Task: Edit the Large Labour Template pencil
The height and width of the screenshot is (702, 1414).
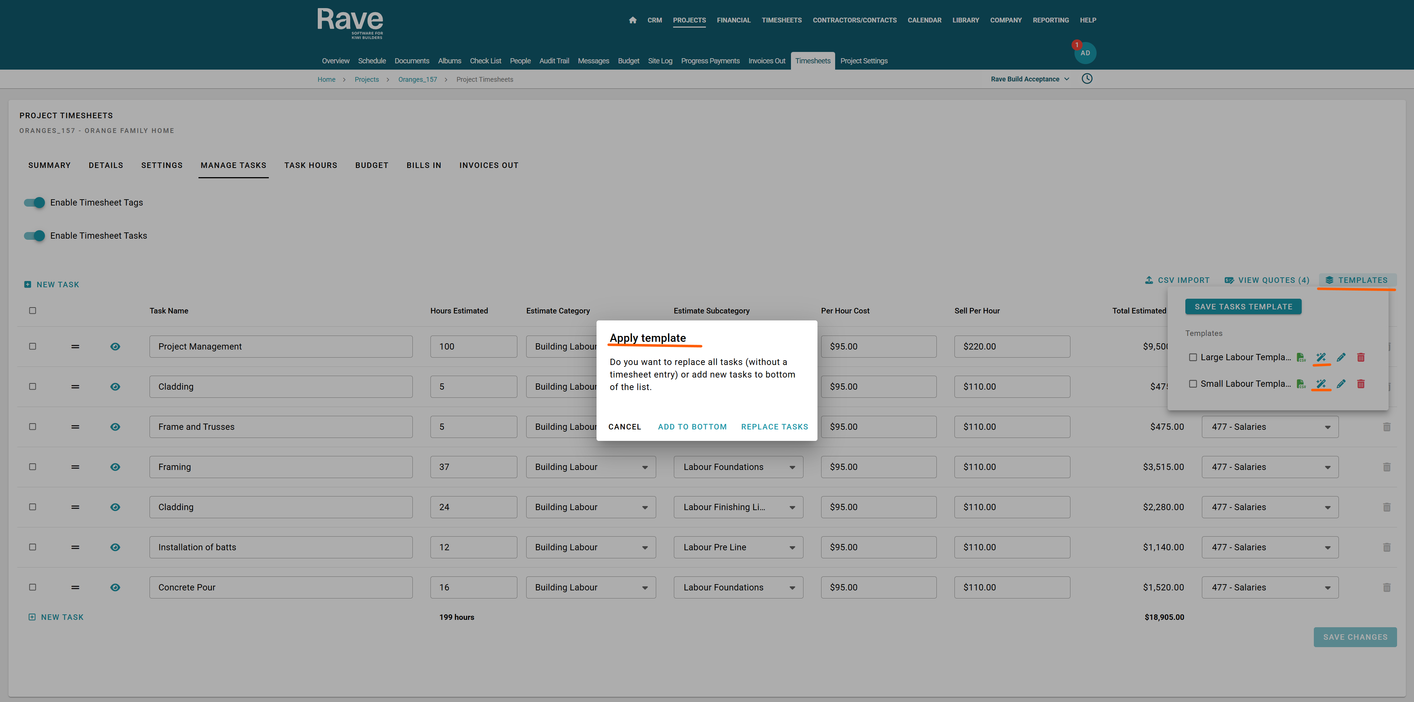Action: 1341,357
